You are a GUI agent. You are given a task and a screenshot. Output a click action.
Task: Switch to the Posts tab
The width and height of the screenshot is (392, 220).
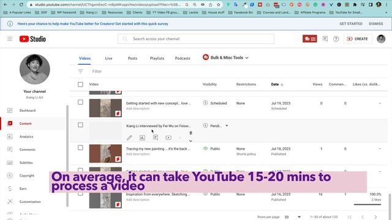(x=132, y=59)
